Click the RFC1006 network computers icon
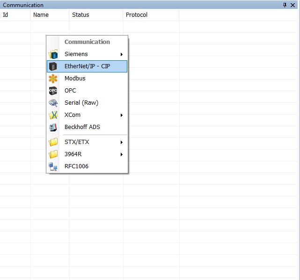Image resolution: width=300 pixels, height=280 pixels. pyautogui.click(x=53, y=166)
